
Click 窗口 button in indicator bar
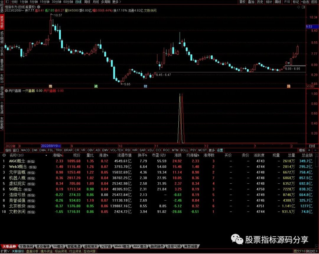pos(16,150)
